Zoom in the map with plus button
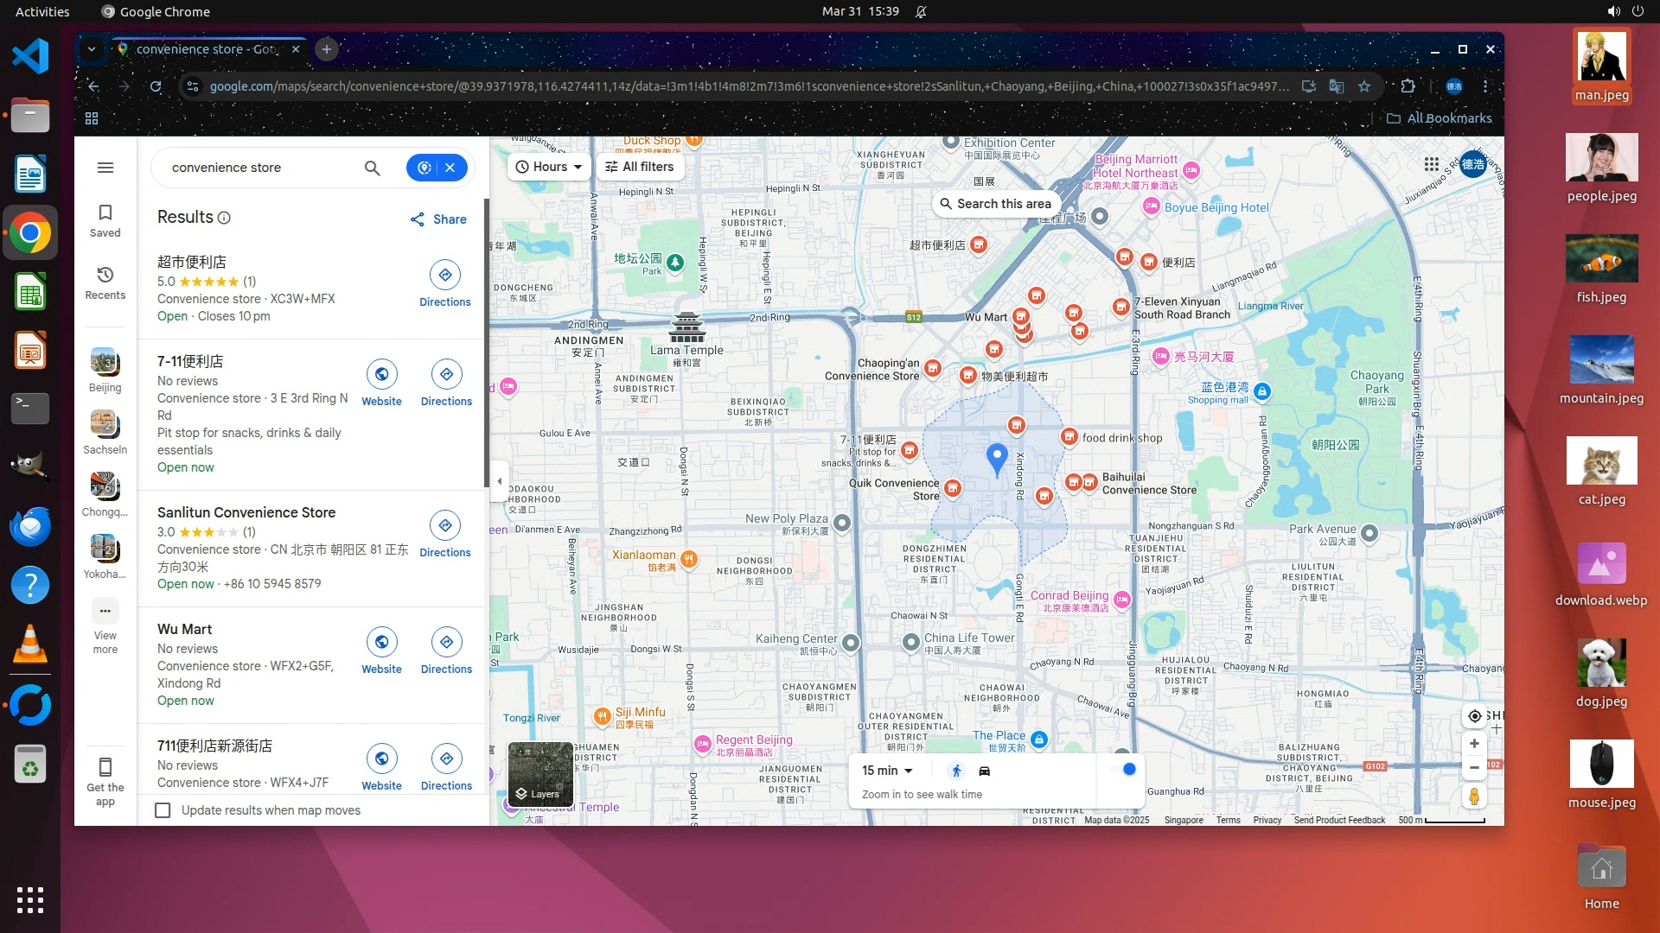 (x=1475, y=743)
